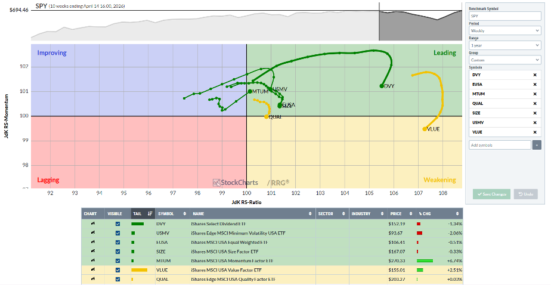Remove SIZE from symbols list
Image resolution: width=551 pixels, height=285 pixels.
pyautogui.click(x=535, y=113)
